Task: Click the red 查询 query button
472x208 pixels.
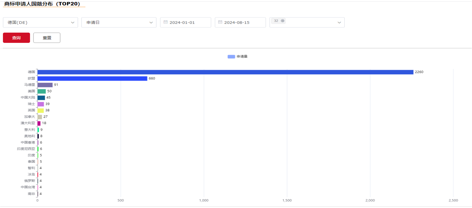Action: (16, 38)
